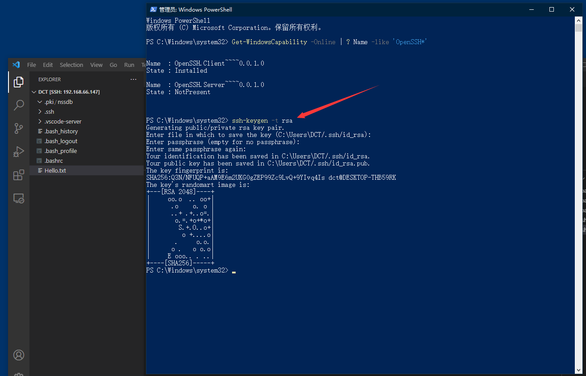The width and height of the screenshot is (586, 376).
Task: Open the Run and Debug view
Action: click(18, 152)
